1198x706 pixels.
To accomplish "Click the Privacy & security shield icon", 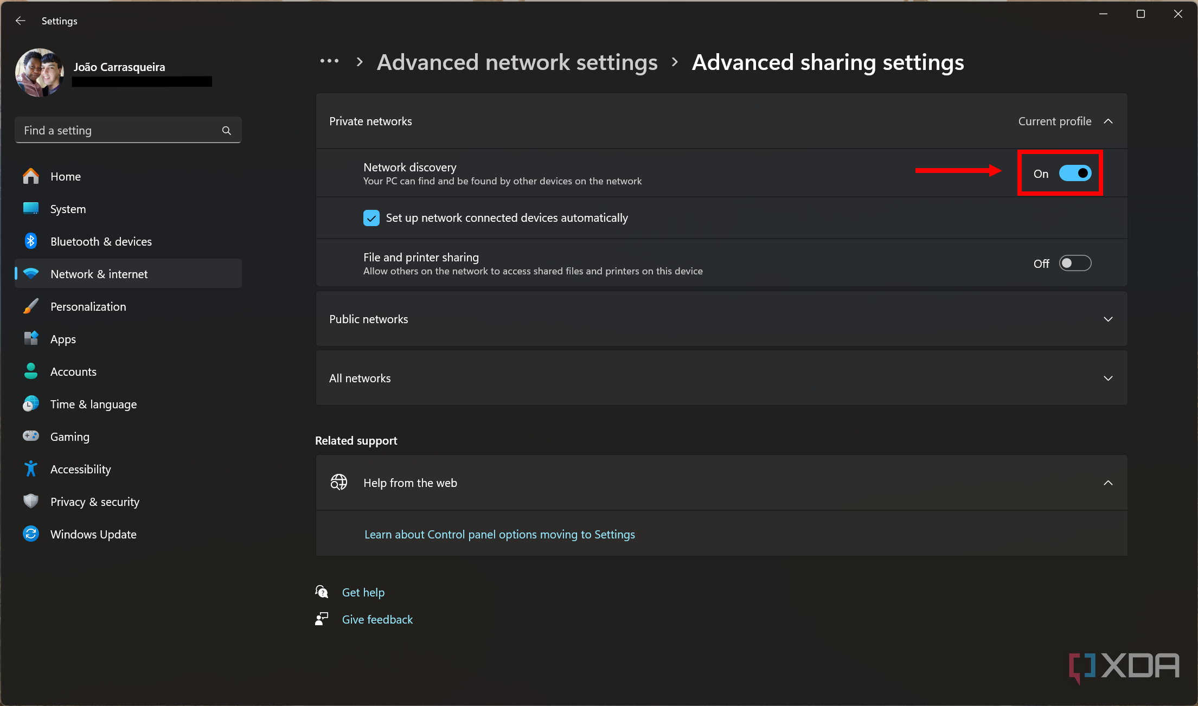I will pos(31,501).
